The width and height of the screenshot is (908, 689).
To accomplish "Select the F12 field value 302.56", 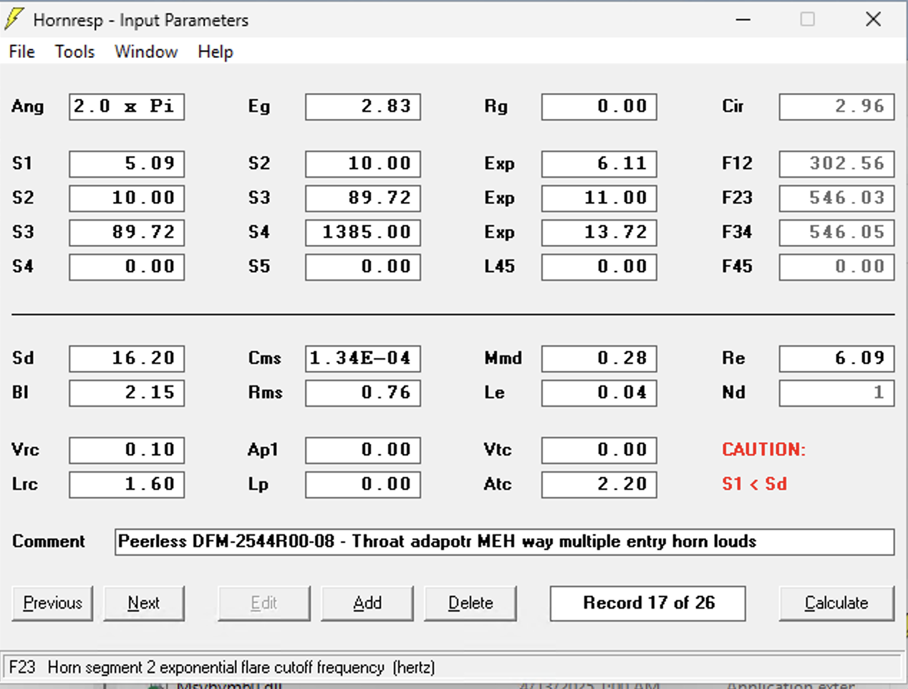I will (x=837, y=164).
